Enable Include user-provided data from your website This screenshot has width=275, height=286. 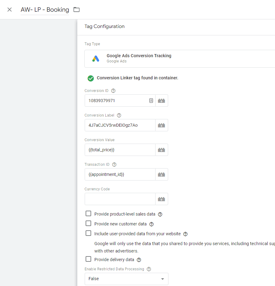click(x=88, y=233)
